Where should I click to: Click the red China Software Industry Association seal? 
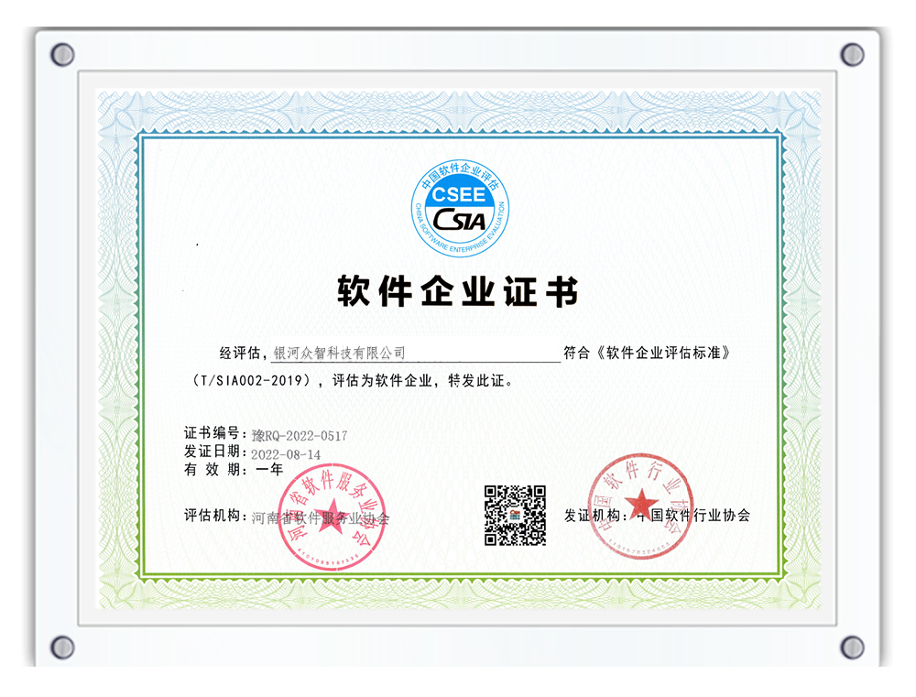640,506
